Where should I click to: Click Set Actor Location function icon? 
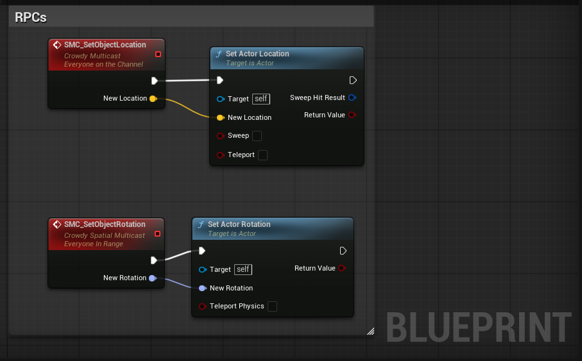[x=219, y=54]
